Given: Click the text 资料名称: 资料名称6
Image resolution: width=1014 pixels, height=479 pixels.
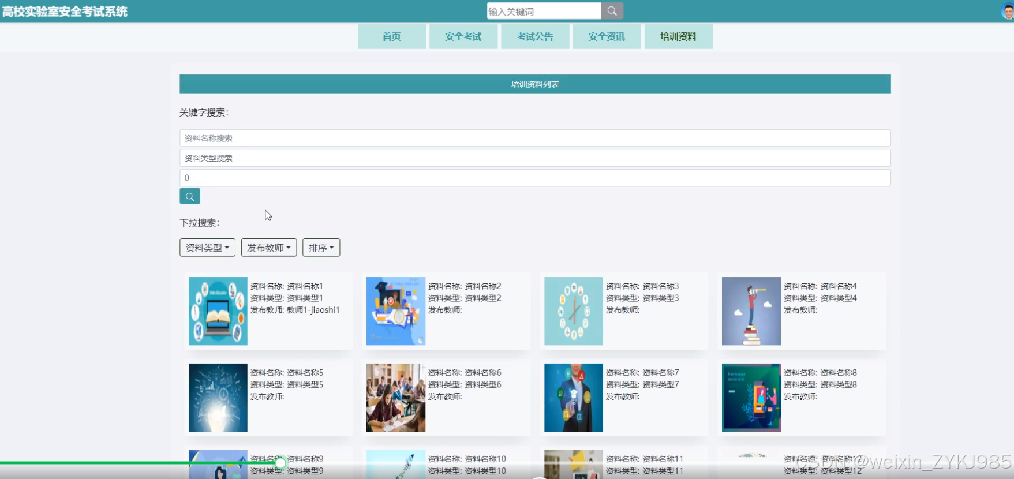Looking at the screenshot, I should [x=465, y=373].
